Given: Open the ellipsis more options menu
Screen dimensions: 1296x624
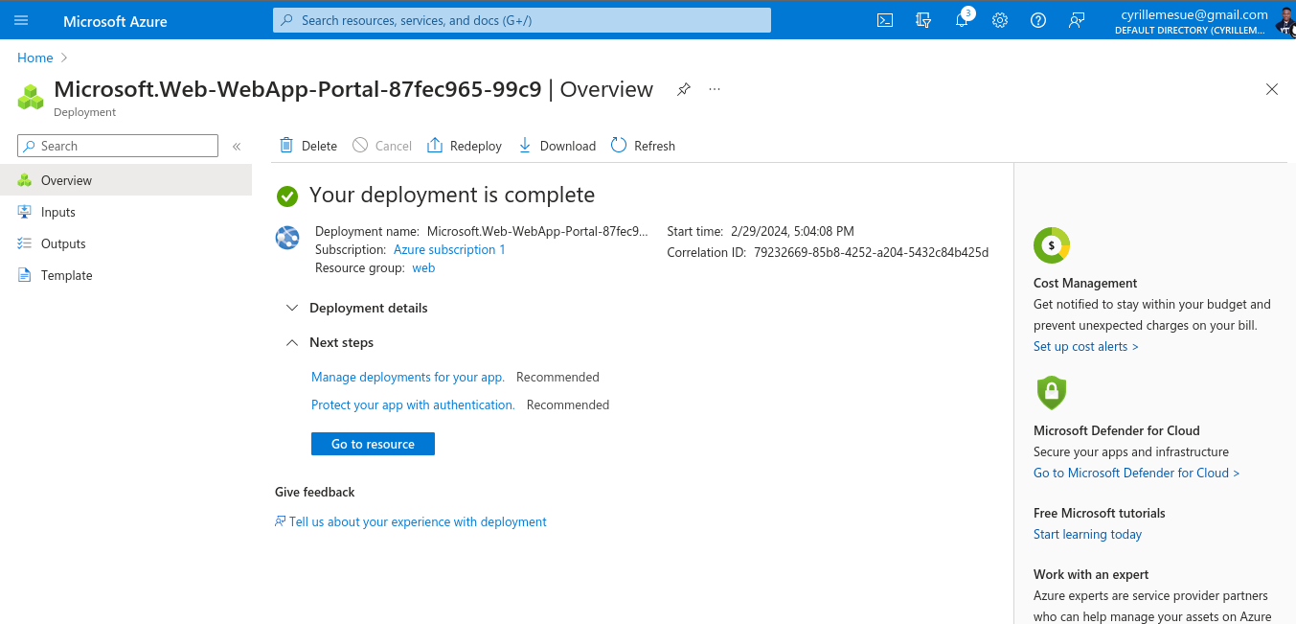Looking at the screenshot, I should point(715,89).
